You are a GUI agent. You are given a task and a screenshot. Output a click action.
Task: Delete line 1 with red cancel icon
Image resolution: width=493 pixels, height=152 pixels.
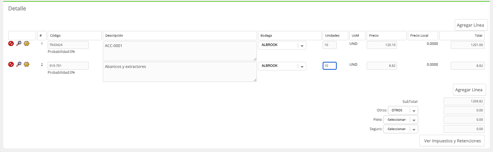(11, 43)
